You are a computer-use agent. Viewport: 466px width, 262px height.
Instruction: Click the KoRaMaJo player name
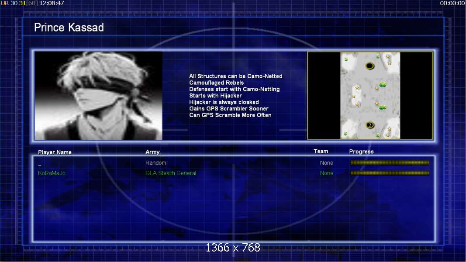(52, 173)
